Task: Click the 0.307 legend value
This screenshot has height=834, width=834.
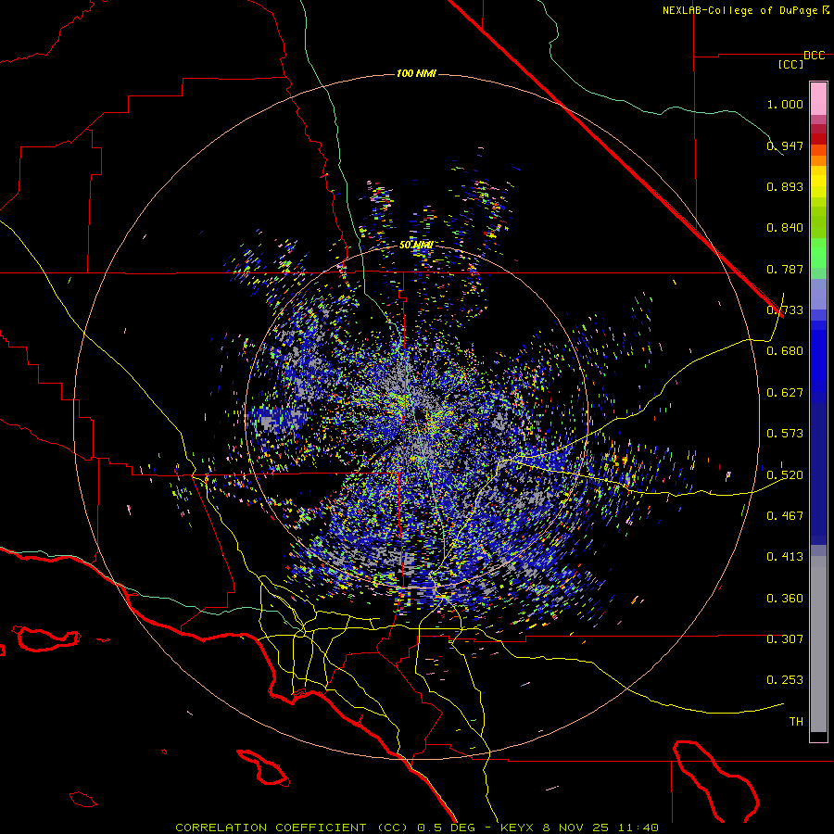Action: 785,638
